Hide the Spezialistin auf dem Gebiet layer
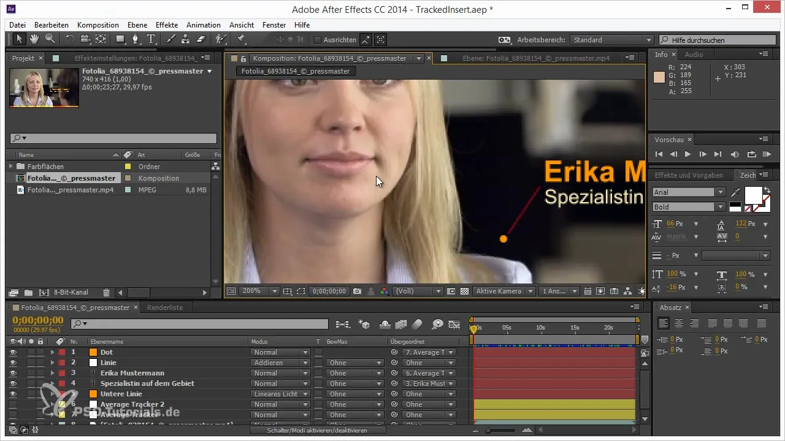This screenshot has width=785, height=441. pos(13,383)
